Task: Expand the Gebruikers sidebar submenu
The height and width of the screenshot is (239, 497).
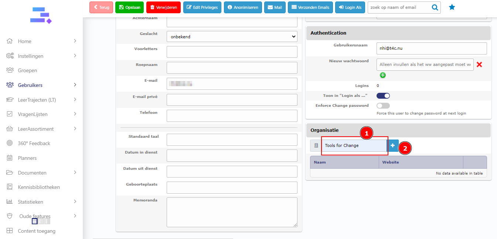Action: [x=75, y=85]
